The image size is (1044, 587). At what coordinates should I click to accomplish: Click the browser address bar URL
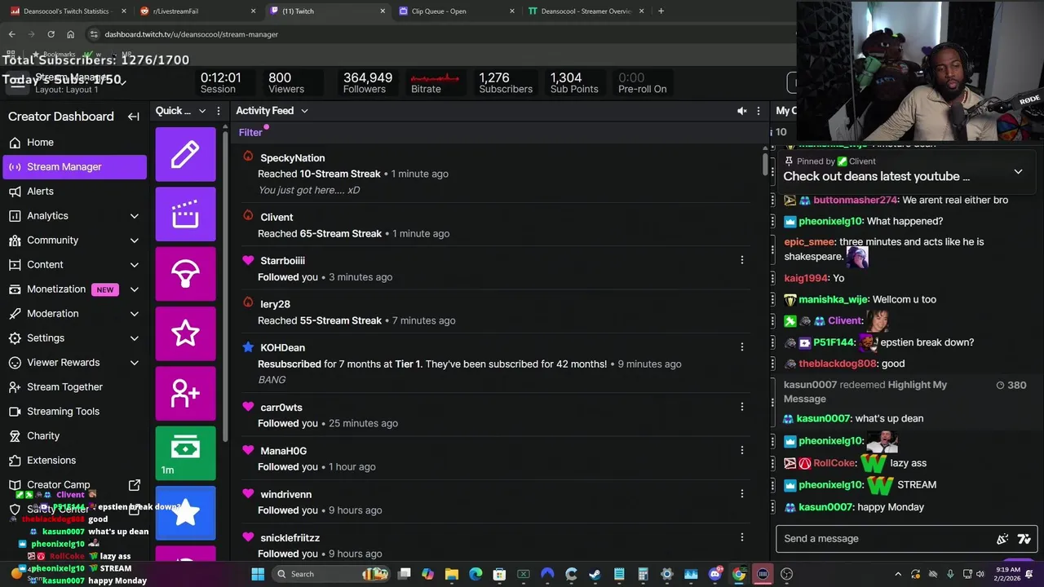192,34
